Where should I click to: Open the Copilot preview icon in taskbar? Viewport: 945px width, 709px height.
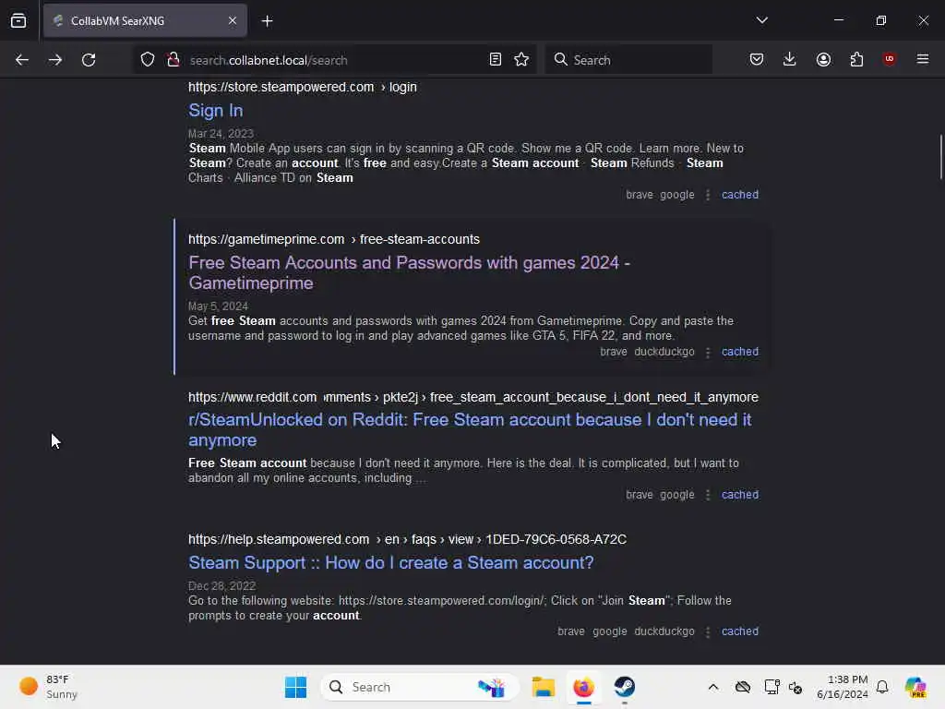click(x=915, y=687)
